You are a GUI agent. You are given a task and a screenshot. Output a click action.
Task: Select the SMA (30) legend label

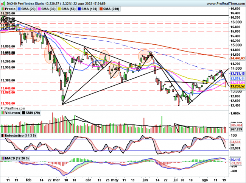[x=48, y=8]
